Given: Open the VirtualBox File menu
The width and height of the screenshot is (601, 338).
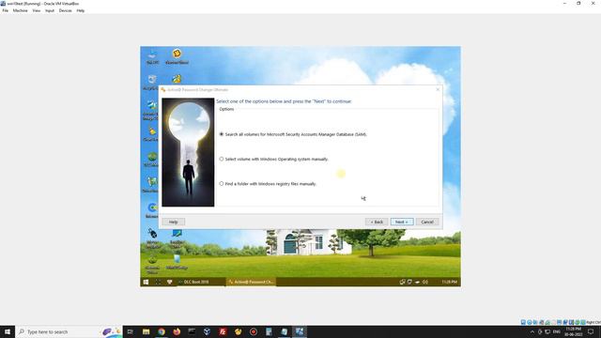Looking at the screenshot, I should 6,10.
